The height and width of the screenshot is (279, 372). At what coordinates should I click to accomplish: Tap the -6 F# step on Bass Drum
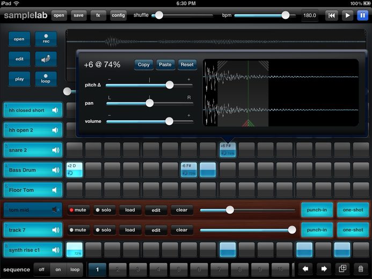click(x=189, y=170)
